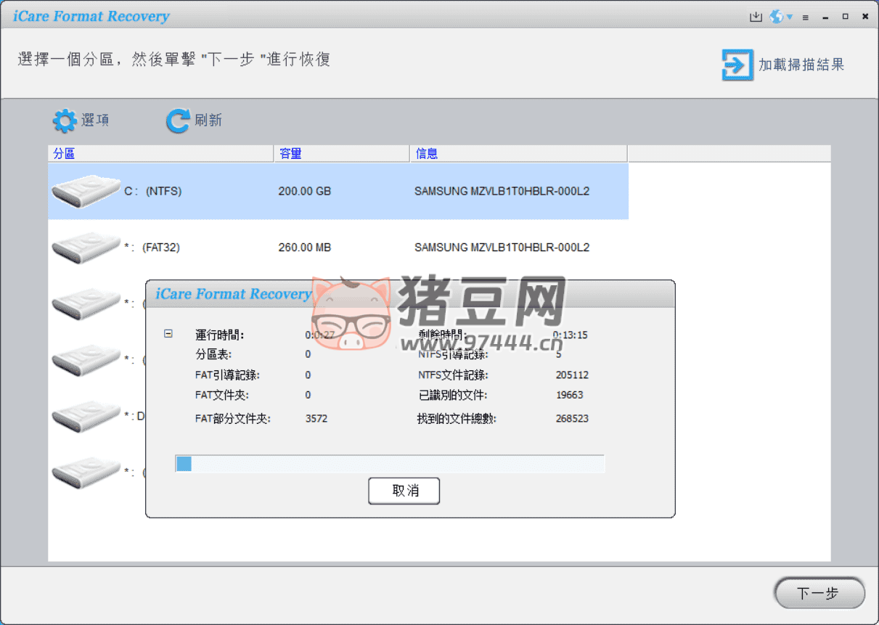Viewport: 879px width, 625px height.
Task: Click the drive icon for the FAT32 partition
Action: pos(85,248)
